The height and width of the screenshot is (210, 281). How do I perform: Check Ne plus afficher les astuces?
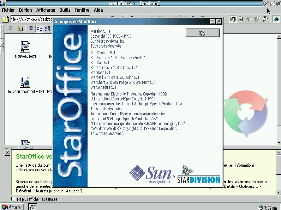[13, 199]
